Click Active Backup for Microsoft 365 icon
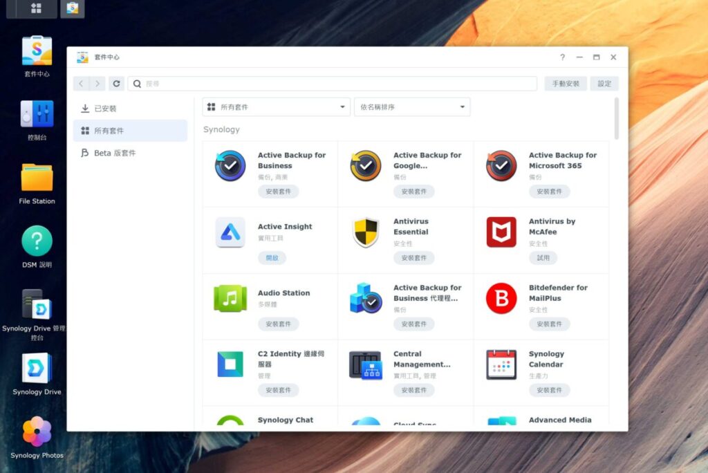Image resolution: width=708 pixels, height=473 pixels. tap(501, 166)
